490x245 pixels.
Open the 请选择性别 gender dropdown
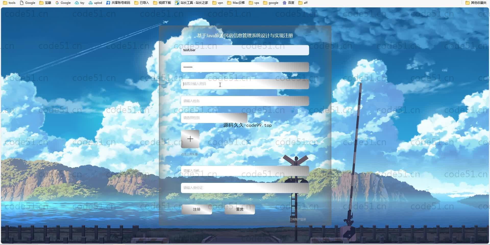click(x=214, y=118)
